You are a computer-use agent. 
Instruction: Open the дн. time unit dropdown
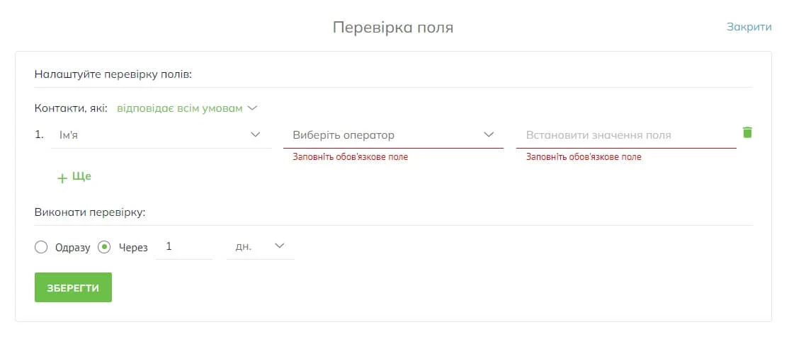pyautogui.click(x=260, y=246)
